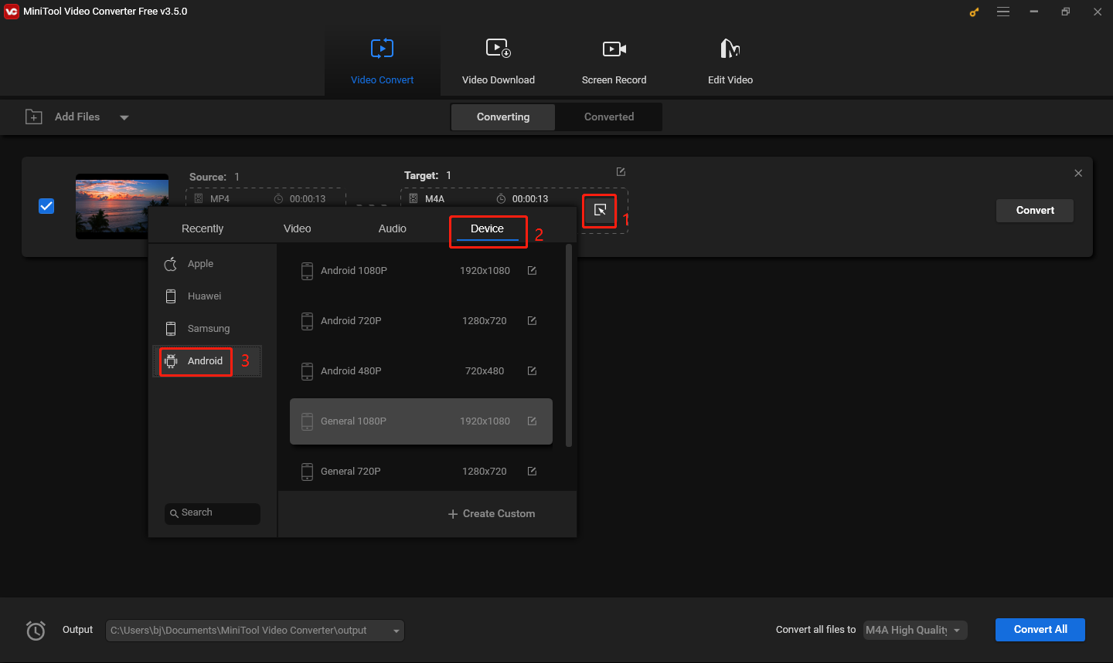Image resolution: width=1113 pixels, height=663 pixels.
Task: Click the Add Files button
Action: point(63,117)
